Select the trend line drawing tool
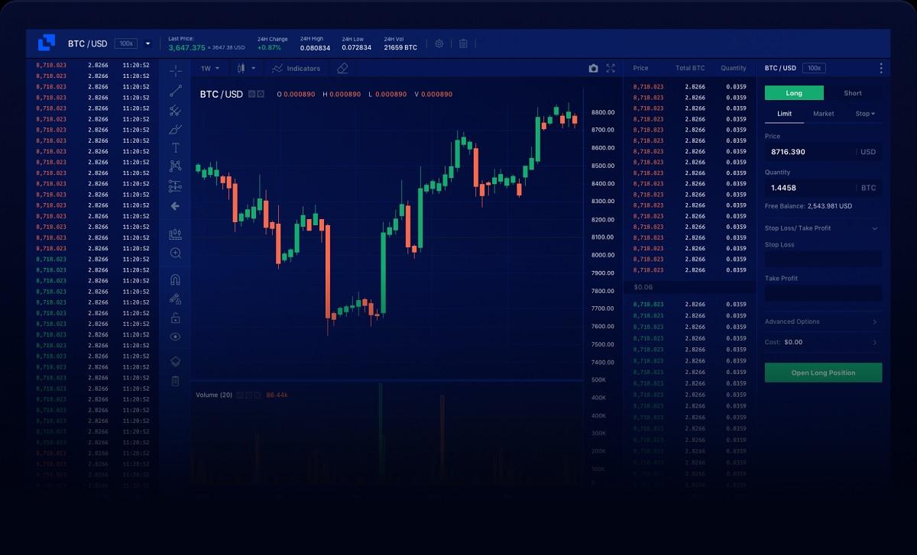Viewport: 917px width, 555px height. [176, 91]
